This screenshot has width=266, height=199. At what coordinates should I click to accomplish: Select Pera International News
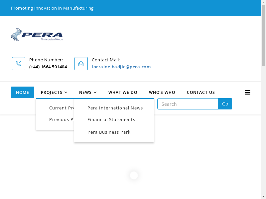(x=115, y=108)
